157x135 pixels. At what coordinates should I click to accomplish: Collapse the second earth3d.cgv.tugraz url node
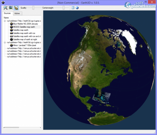click(x=5, y=42)
